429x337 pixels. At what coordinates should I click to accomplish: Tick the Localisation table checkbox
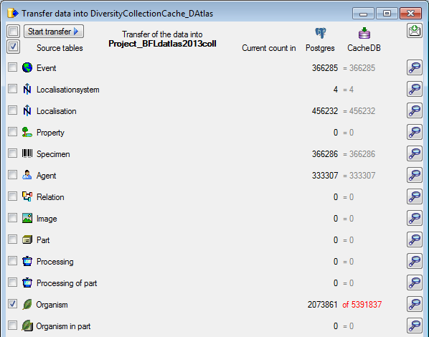(12, 110)
